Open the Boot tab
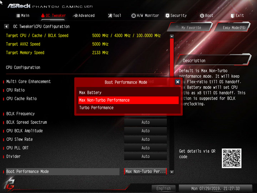 coord(207,16)
